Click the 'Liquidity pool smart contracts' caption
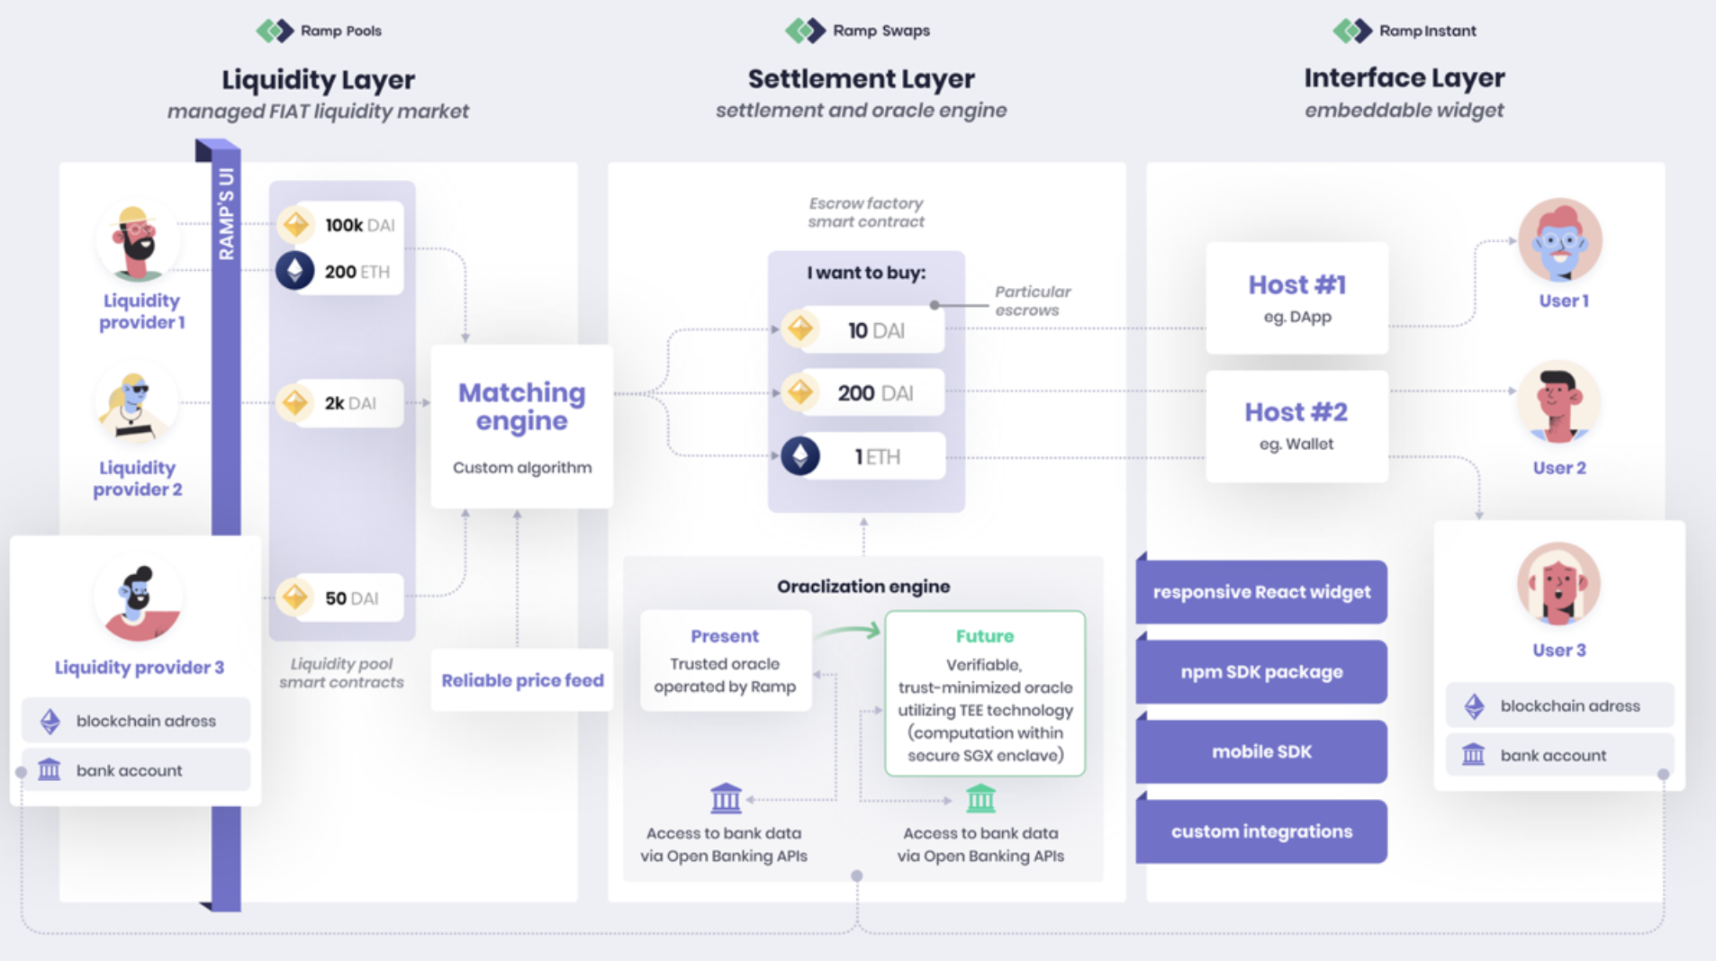This screenshot has width=1716, height=961. tap(341, 673)
